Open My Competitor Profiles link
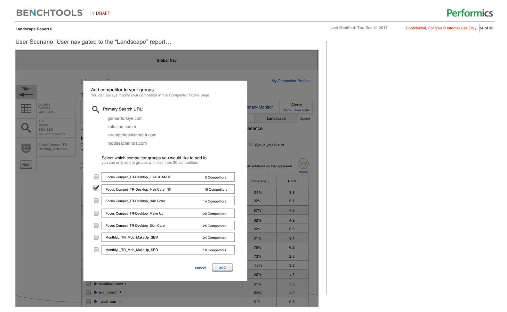The width and height of the screenshot is (507, 312). coord(291,81)
